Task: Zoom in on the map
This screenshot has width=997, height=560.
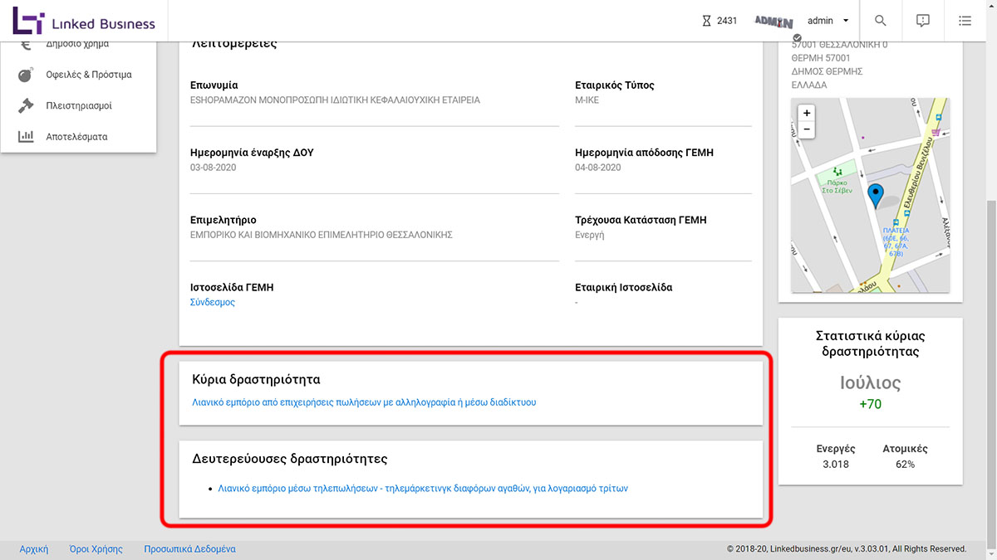Action: coord(806,113)
